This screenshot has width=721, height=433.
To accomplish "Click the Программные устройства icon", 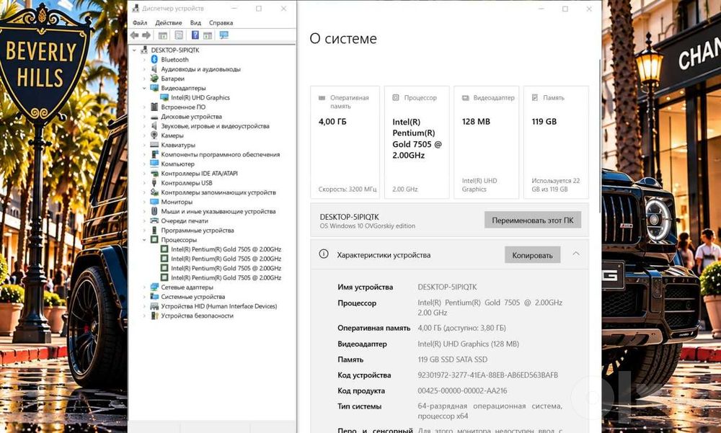I will [154, 231].
